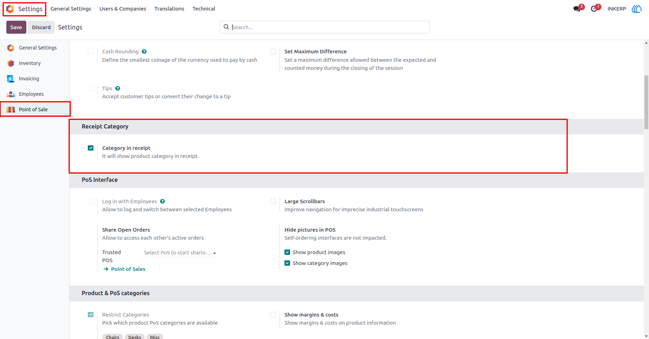Open the Translations menu
Screen dimensions: 649x339
[x=169, y=9]
